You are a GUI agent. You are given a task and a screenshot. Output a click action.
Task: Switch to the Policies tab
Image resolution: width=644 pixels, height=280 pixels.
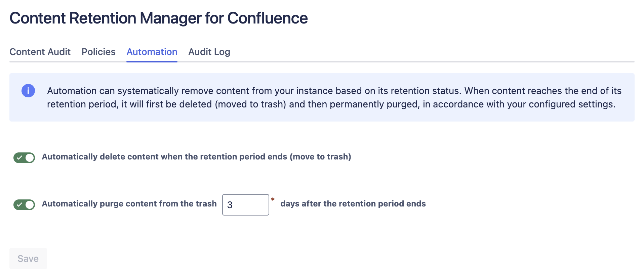point(98,52)
